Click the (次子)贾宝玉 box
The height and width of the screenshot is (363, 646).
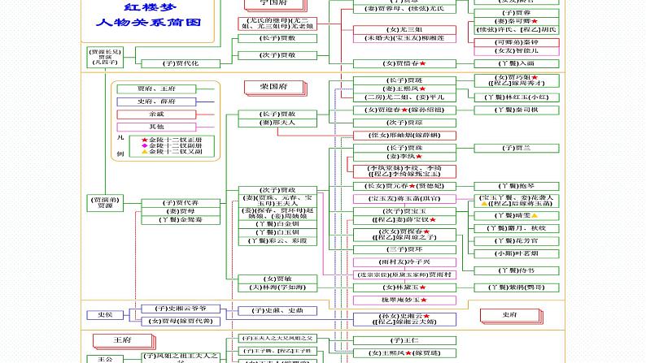(404, 211)
